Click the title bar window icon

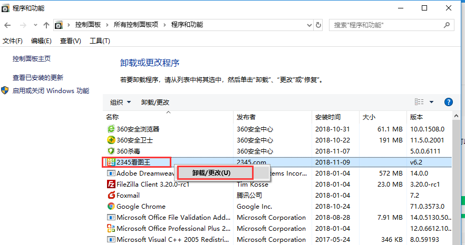coord(5,8)
